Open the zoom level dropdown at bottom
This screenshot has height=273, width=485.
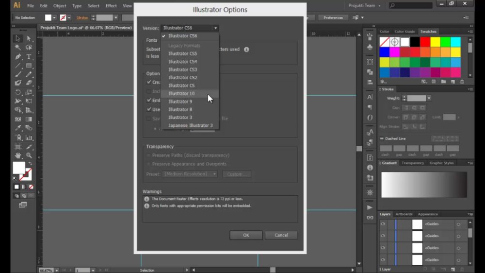(x=57, y=271)
